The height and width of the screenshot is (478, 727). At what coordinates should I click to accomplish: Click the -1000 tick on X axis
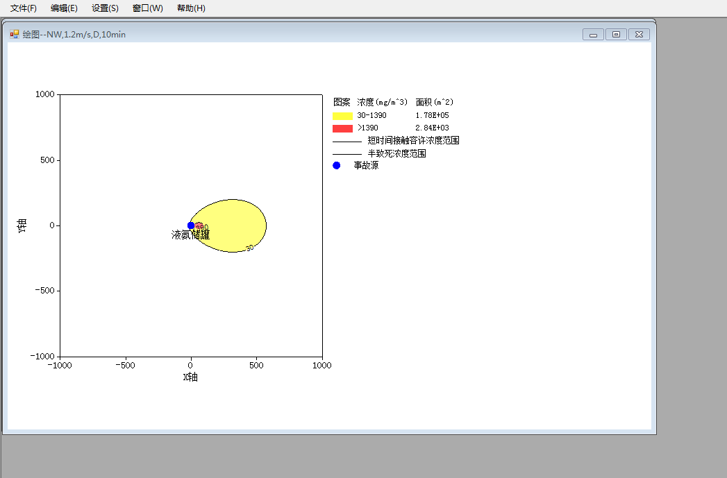(x=60, y=366)
